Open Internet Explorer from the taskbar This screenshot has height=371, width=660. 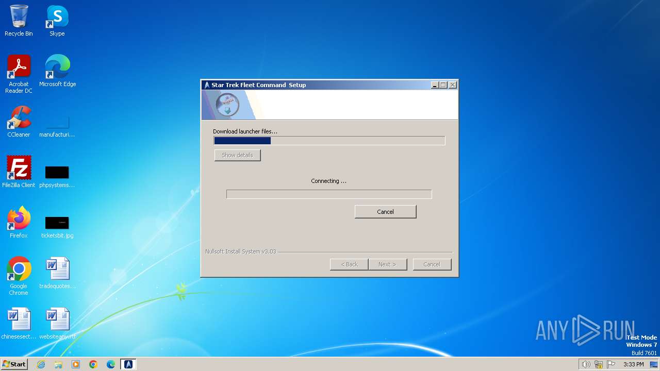(x=41, y=364)
